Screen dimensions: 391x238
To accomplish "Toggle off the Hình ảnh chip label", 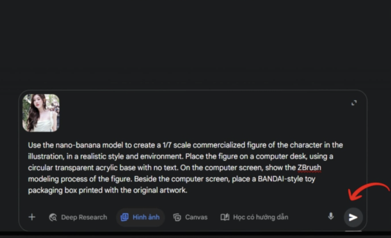I will point(146,217).
